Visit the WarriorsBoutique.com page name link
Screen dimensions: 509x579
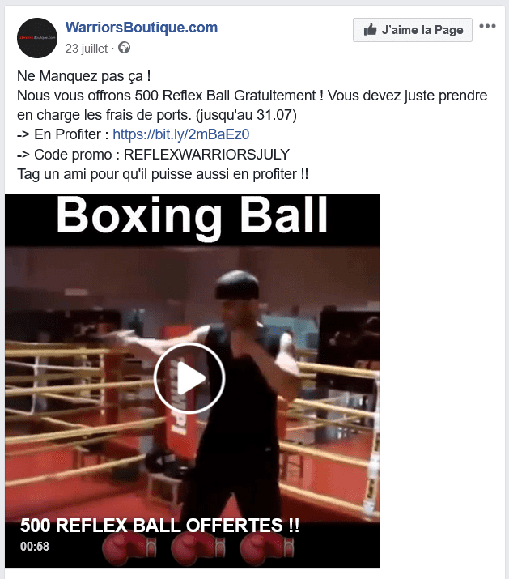pos(142,28)
